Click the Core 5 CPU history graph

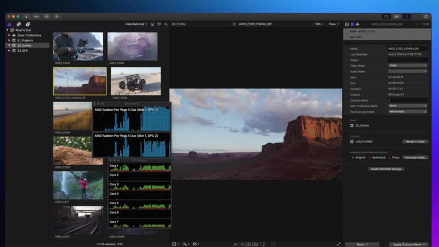140,205
